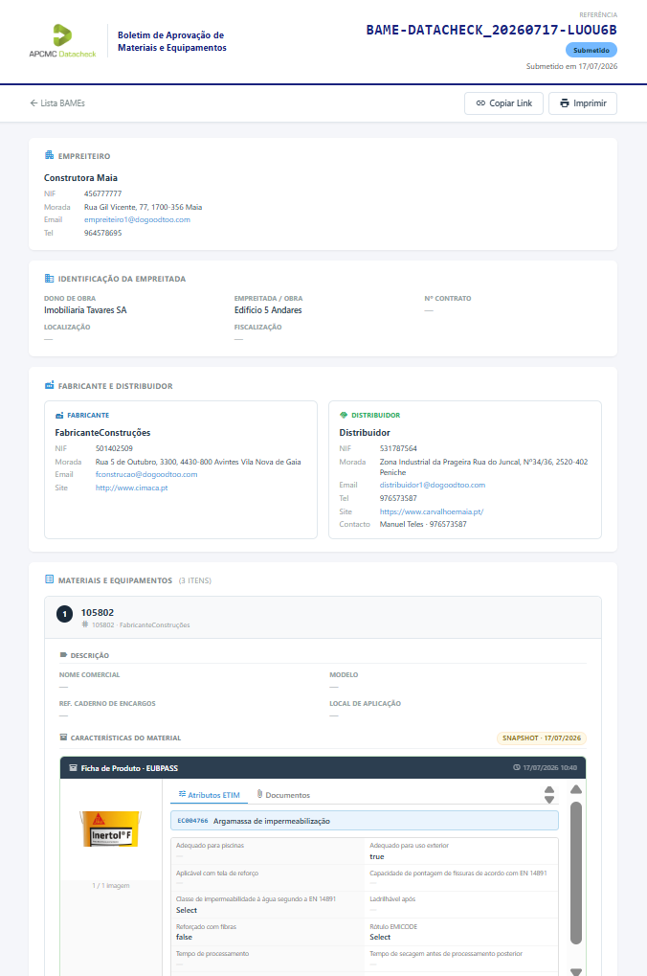Click the Fabricante card factory icon
The width and height of the screenshot is (647, 976).
pyautogui.click(x=59, y=415)
